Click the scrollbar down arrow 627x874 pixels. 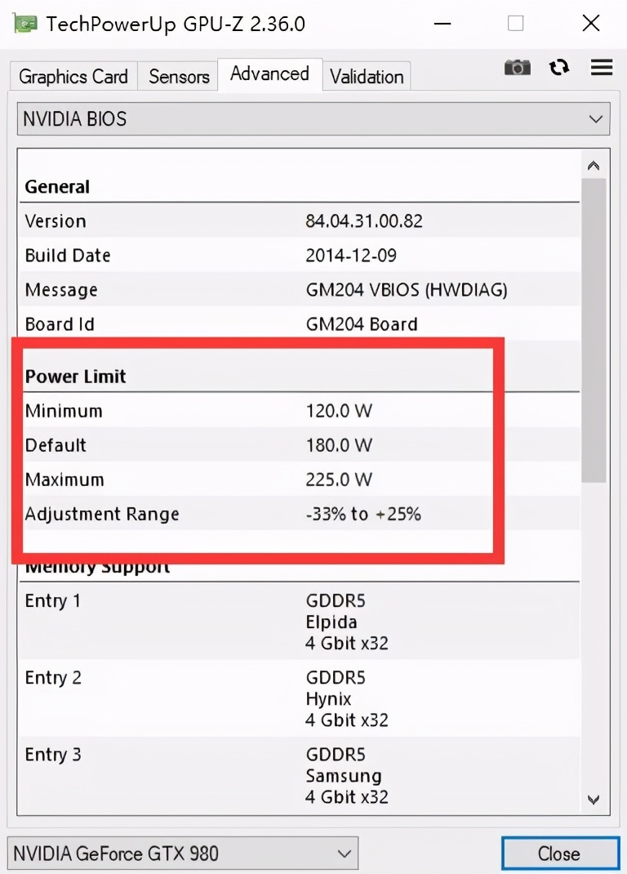point(594,800)
